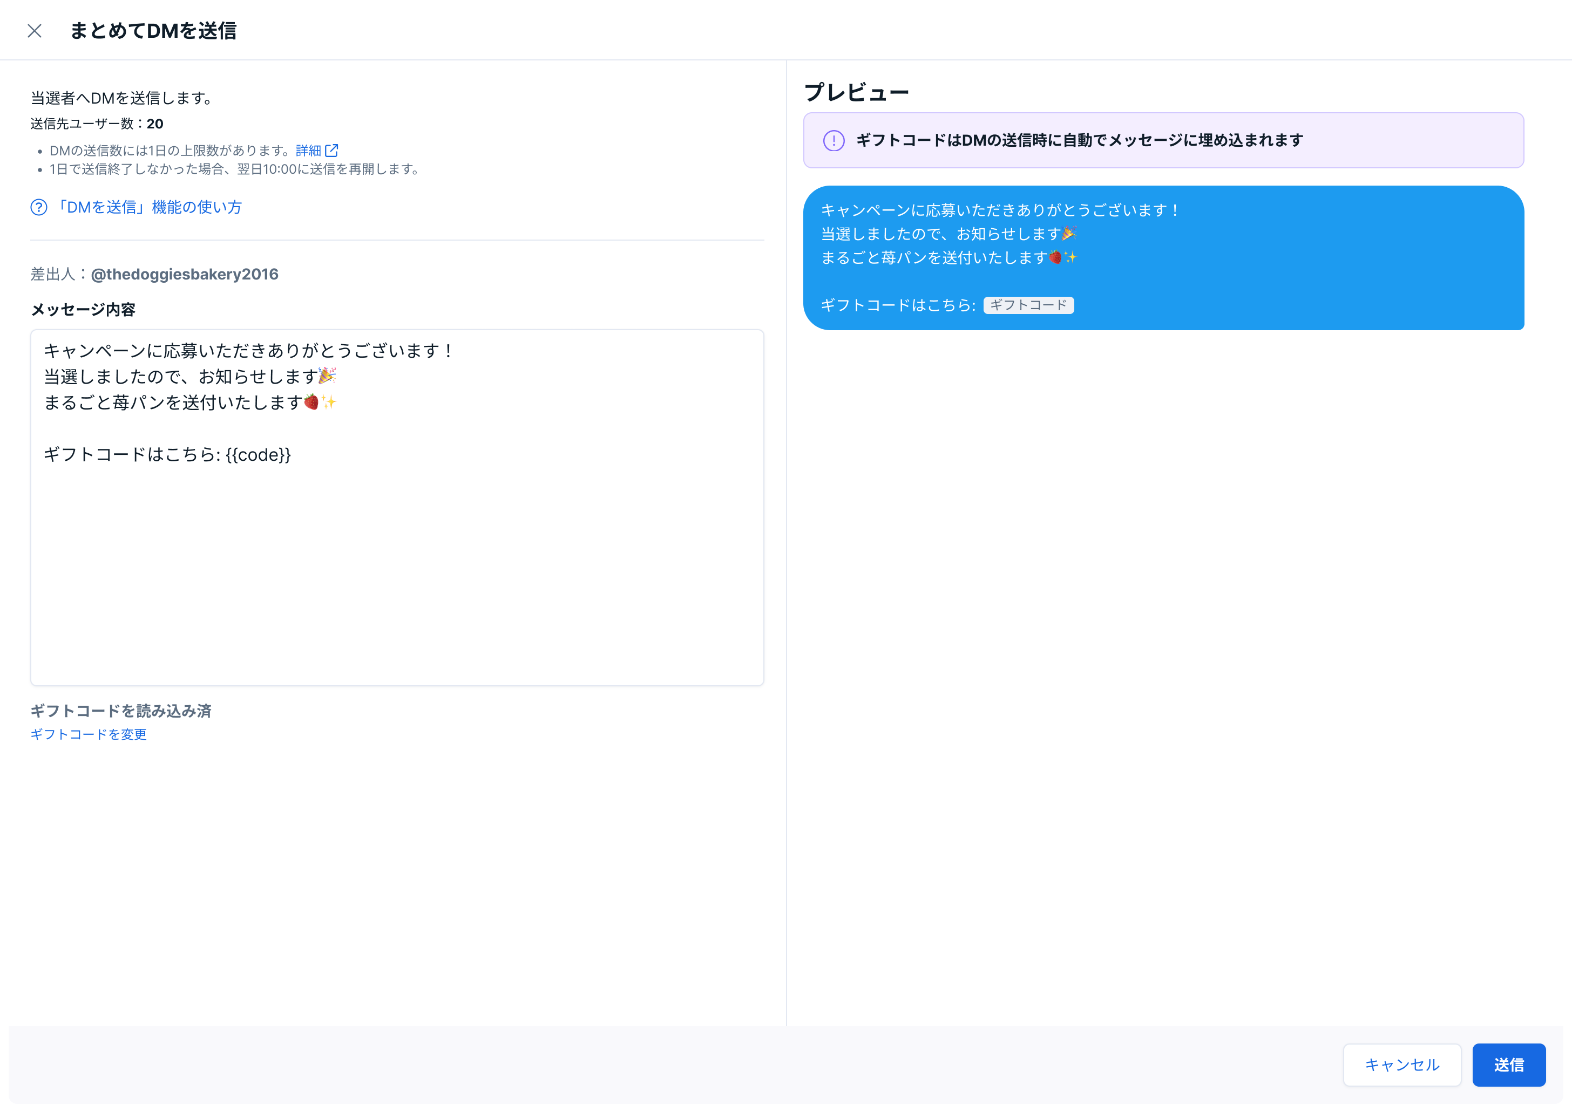Click the ギフトコードを読み込み済 status label
The image size is (1572, 1105).
pyautogui.click(x=120, y=711)
